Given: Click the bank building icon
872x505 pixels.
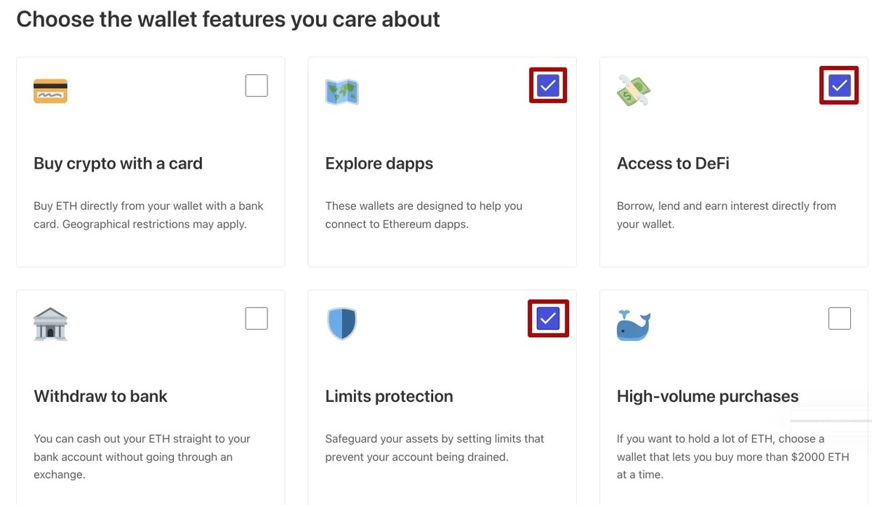Looking at the screenshot, I should tap(50, 324).
